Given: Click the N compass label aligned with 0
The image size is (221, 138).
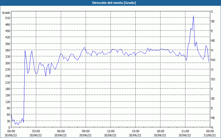Looking at the screenshot, I should click(x=212, y=128).
